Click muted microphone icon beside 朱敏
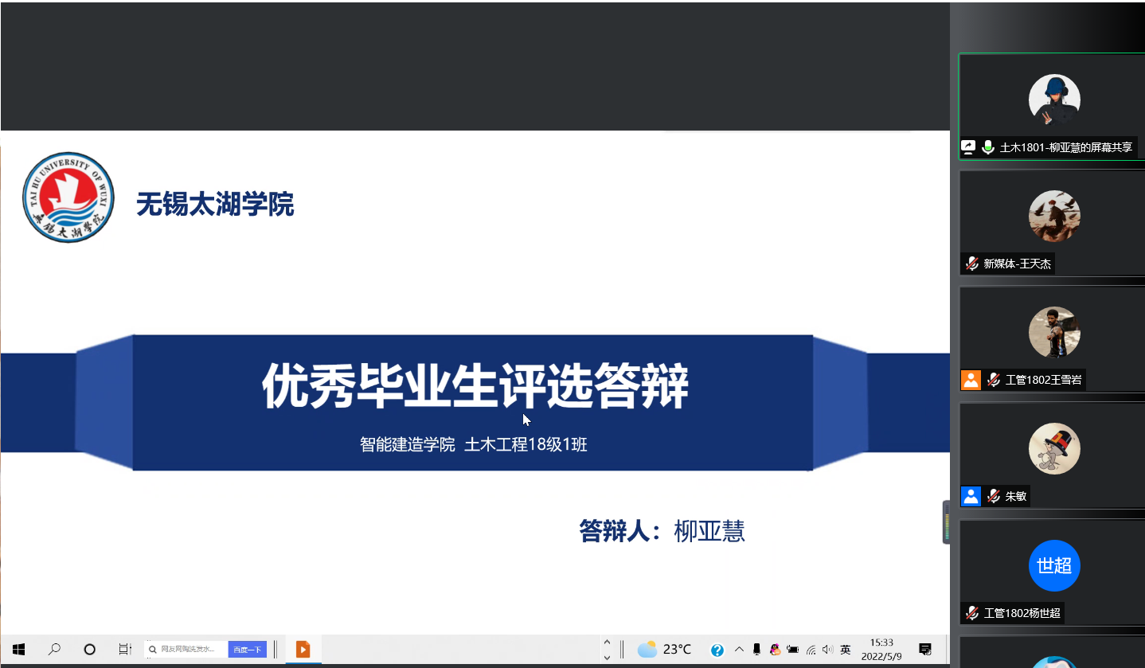Screen dimensions: 1145x668 pos(993,496)
